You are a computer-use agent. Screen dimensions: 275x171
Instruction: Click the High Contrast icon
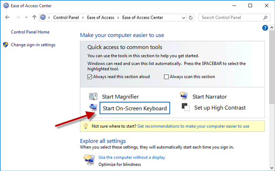(x=186, y=107)
